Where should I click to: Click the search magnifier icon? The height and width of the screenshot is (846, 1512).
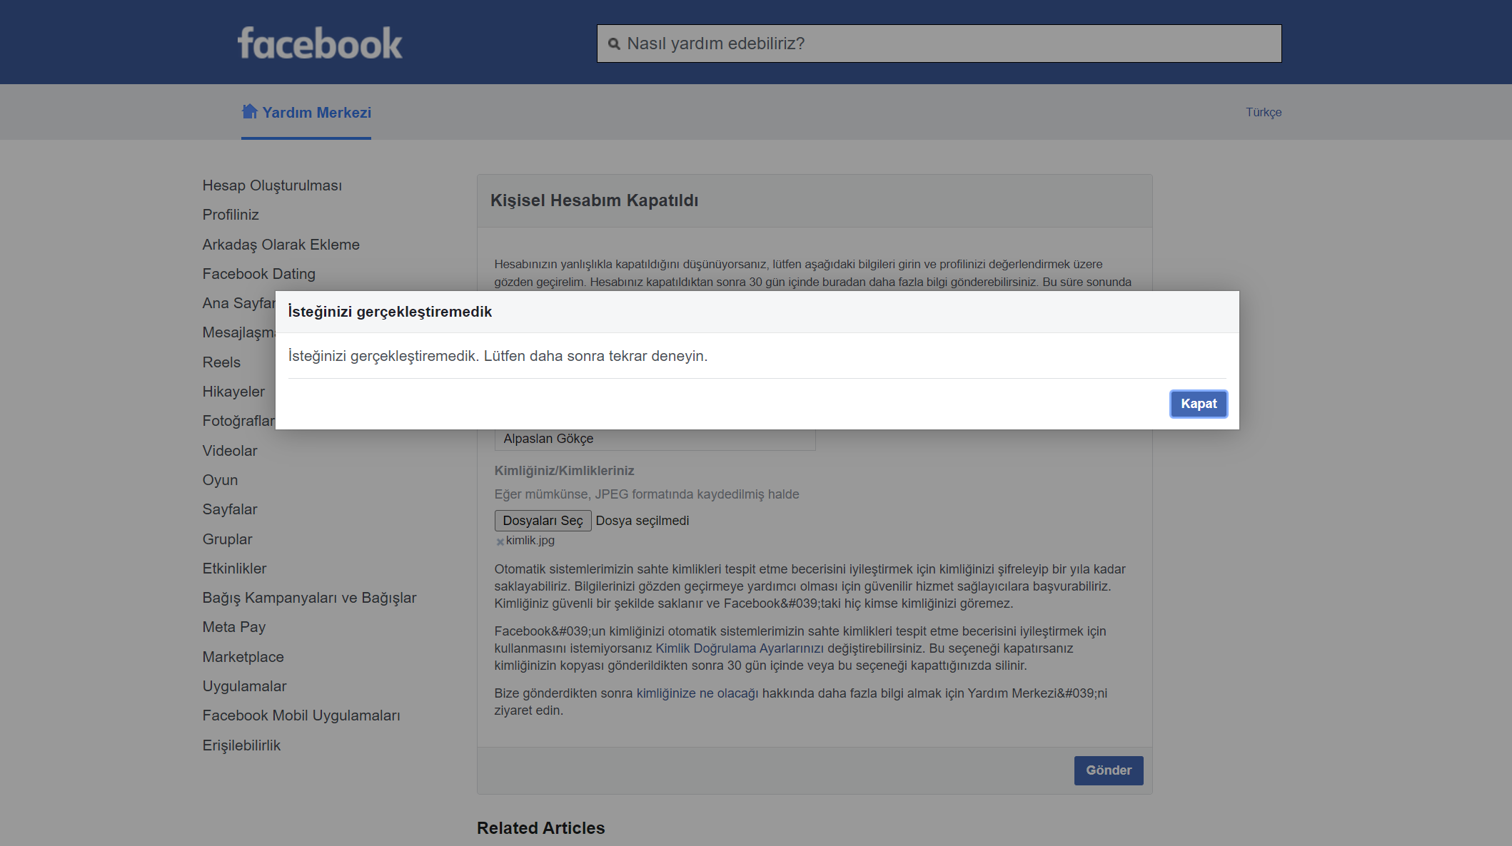click(614, 44)
